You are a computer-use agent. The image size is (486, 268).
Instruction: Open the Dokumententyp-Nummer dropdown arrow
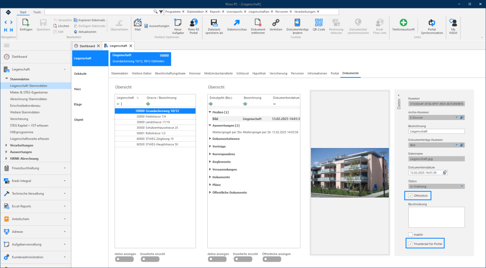[456, 145]
